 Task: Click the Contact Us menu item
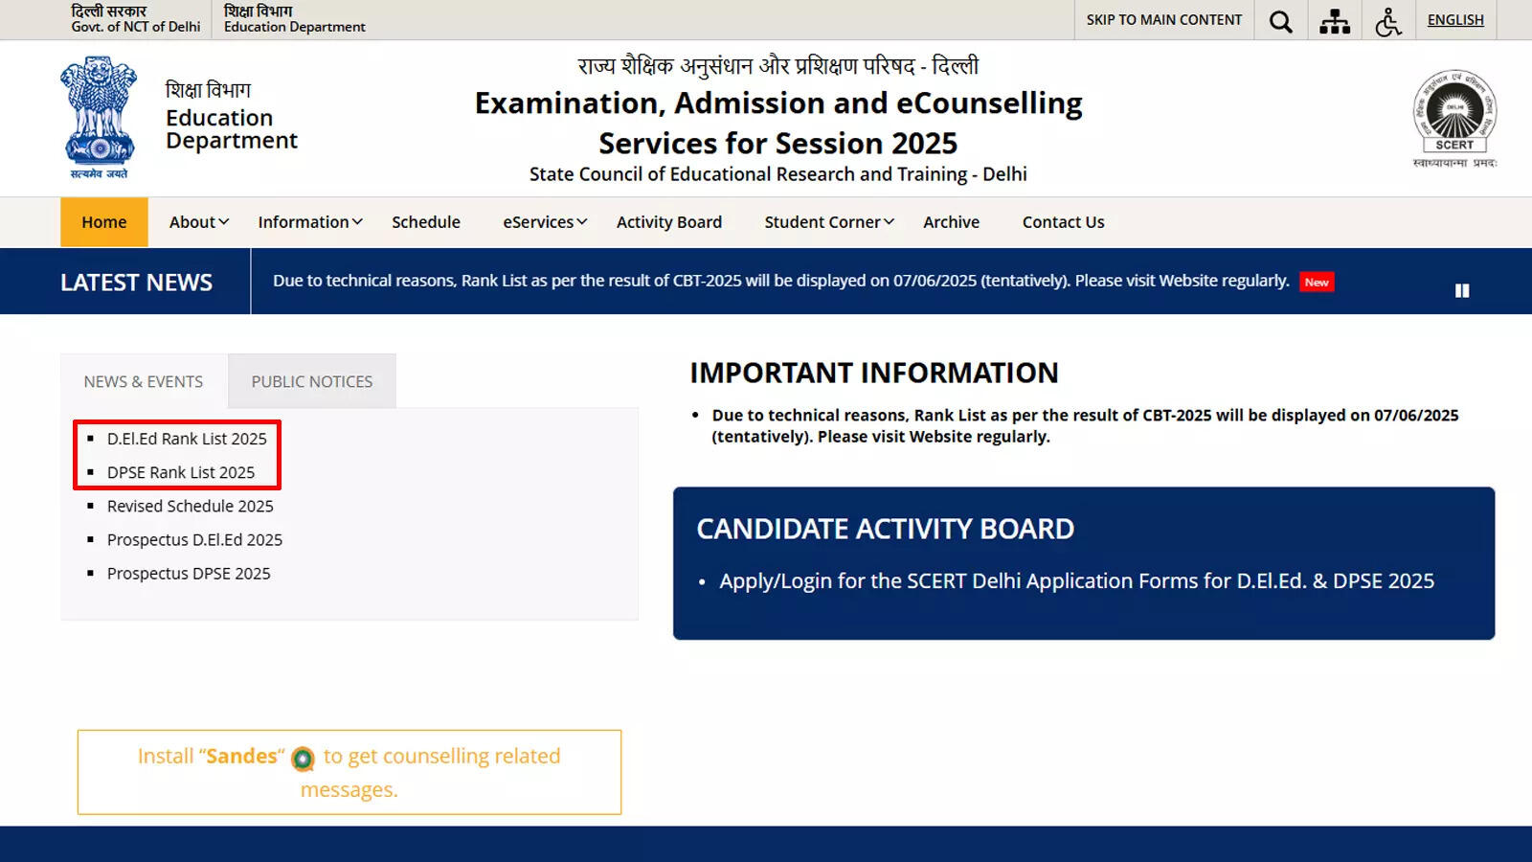pyautogui.click(x=1063, y=221)
